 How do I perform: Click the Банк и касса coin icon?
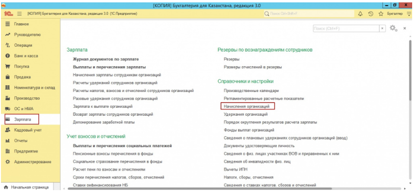[x=8, y=56]
